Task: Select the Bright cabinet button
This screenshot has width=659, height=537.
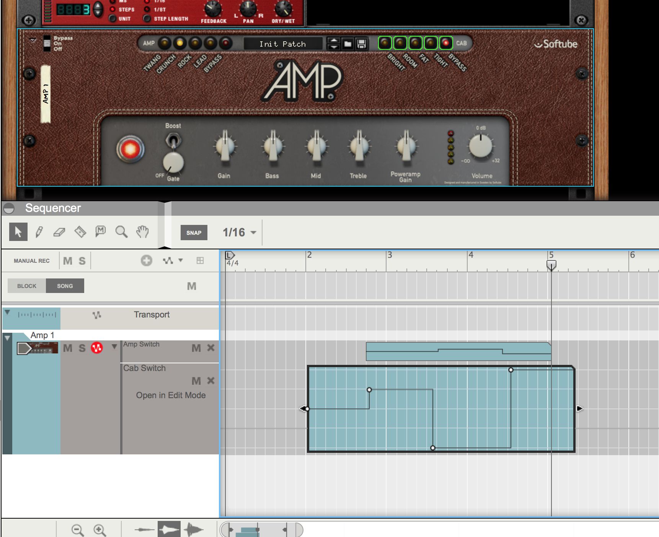Action: click(385, 43)
